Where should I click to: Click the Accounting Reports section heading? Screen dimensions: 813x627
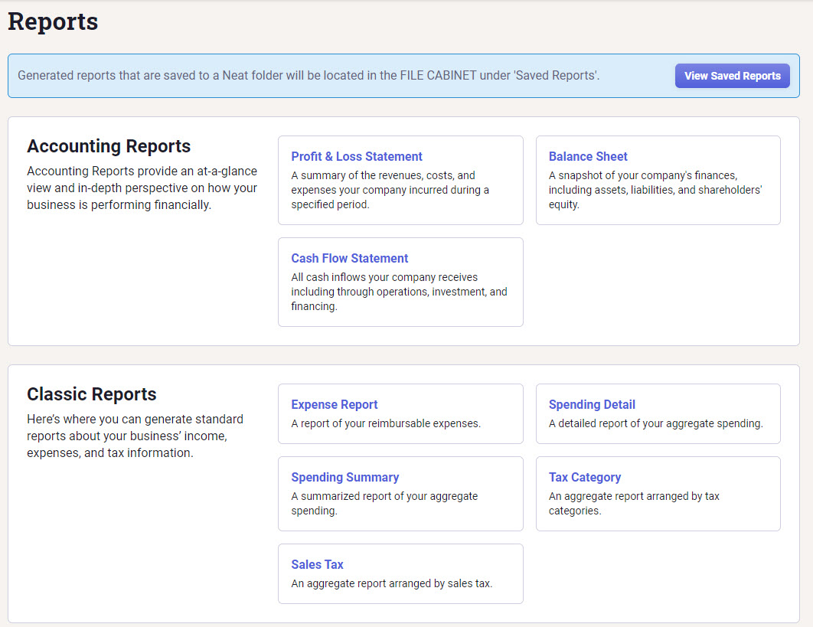point(108,146)
